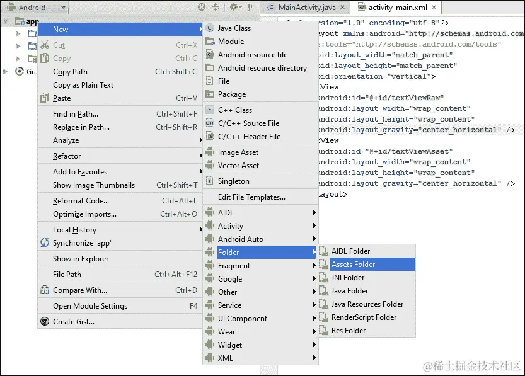Open the Wear submenu
Screen dimensions: 525x376
pyautogui.click(x=261, y=331)
